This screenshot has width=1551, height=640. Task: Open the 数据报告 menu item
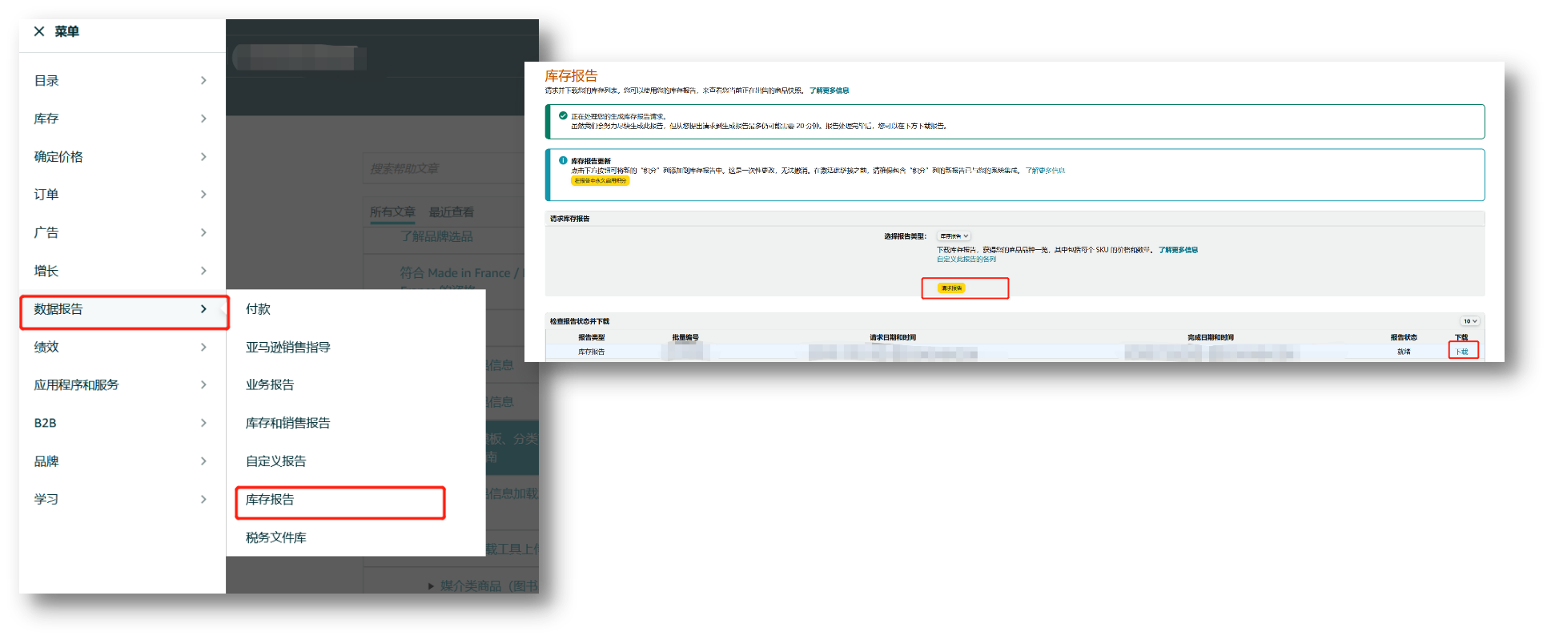click(124, 310)
